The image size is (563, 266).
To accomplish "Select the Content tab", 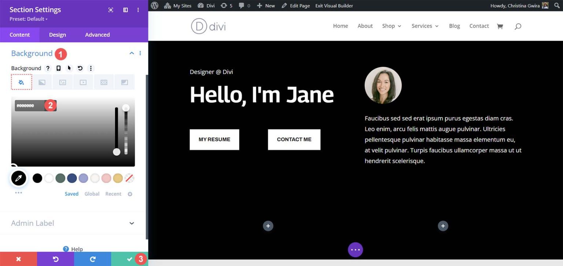I will (x=20, y=35).
